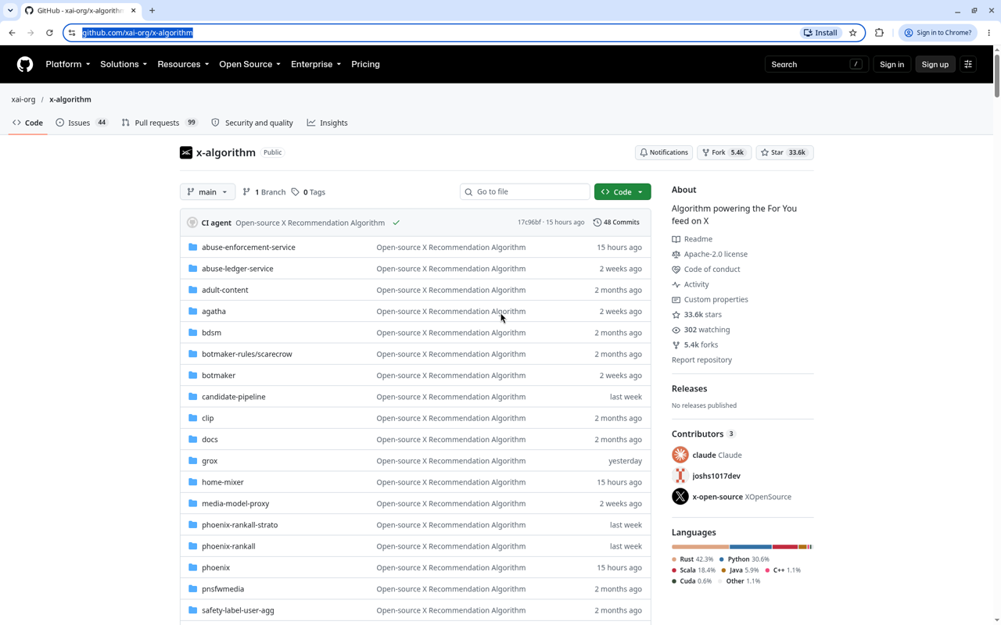
Task: Bookmark this page with the star icon
Action: point(853,33)
